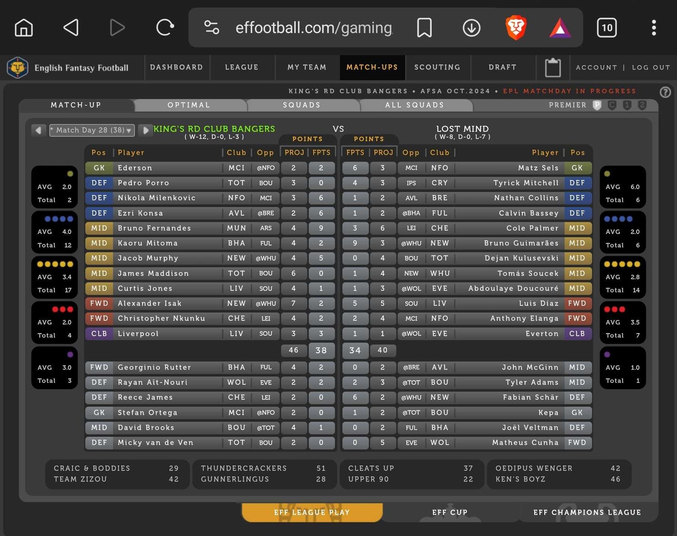
Task: Select player Luis Diaz
Action: (539, 303)
